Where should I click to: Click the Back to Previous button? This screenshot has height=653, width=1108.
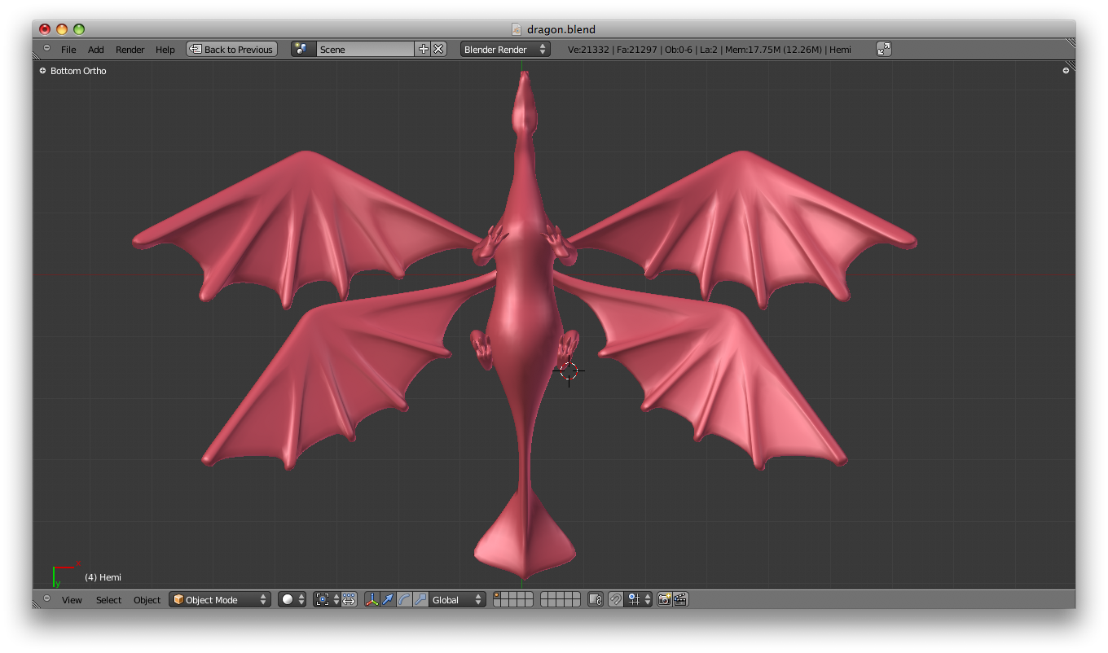click(x=231, y=49)
